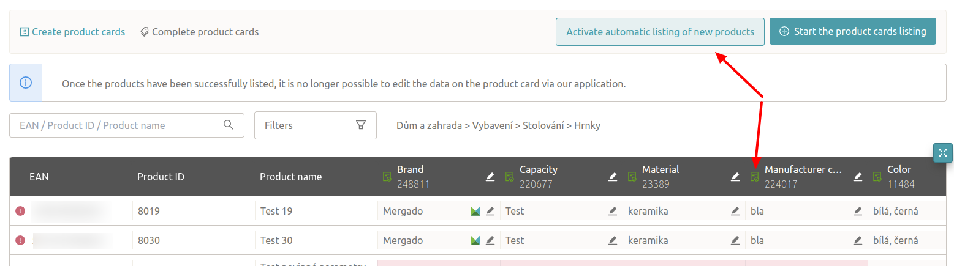This screenshot has height=266, width=954.
Task: Click the edit pencil in Capacity column header
Action: [x=613, y=177]
